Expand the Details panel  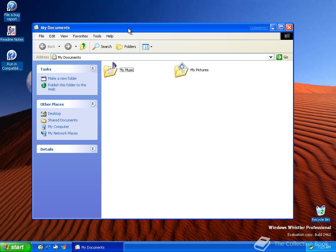point(93,149)
